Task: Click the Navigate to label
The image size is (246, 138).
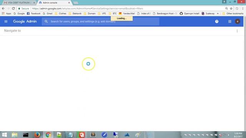Action: pos(12,31)
